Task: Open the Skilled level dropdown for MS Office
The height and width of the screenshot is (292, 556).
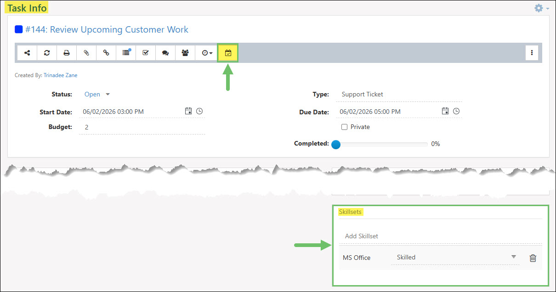Action: (455, 258)
